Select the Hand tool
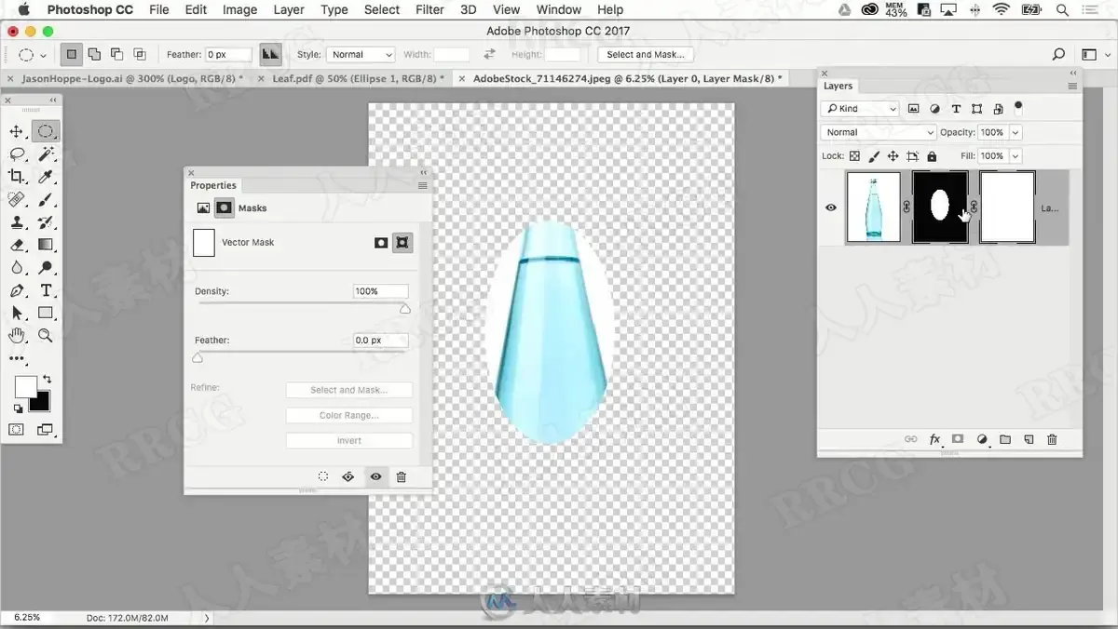This screenshot has width=1118, height=629. click(x=17, y=335)
